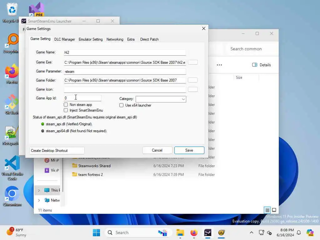The image size is (320, 240).
Task: Switch Explorer to large thumbnails view
Action: [274, 210]
